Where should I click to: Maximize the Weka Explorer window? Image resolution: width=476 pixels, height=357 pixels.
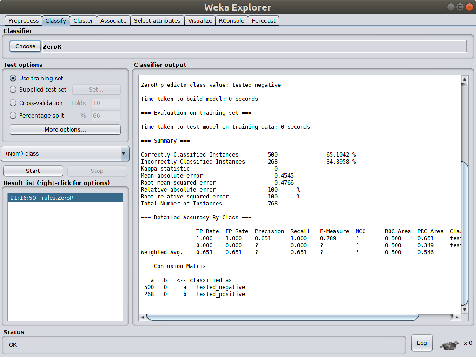460,7
